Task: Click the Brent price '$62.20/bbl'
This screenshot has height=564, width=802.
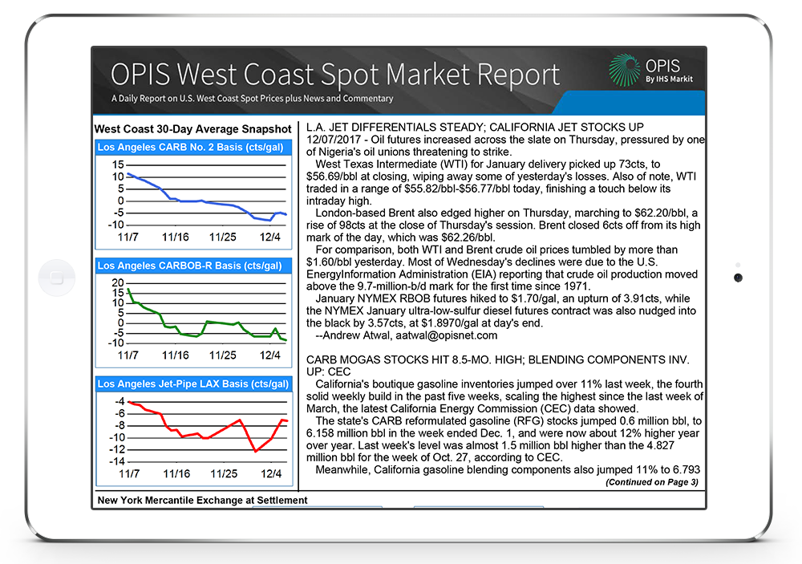Action: (660, 213)
